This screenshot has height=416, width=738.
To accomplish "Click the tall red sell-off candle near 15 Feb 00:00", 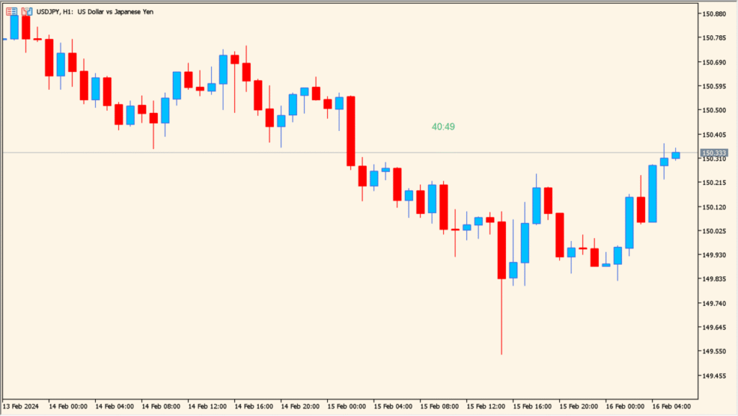I will click(x=350, y=130).
